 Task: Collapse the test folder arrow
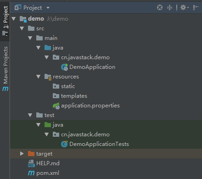[x=30, y=115]
